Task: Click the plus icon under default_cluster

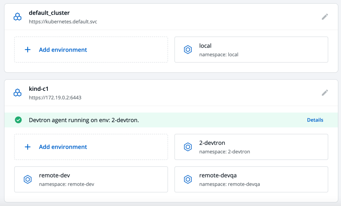Action: coord(28,50)
